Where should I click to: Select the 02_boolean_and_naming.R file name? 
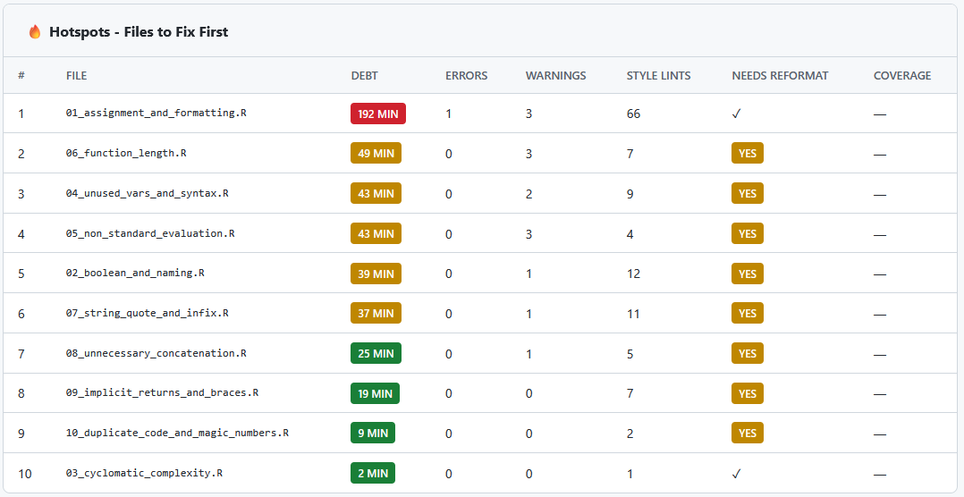click(x=135, y=274)
